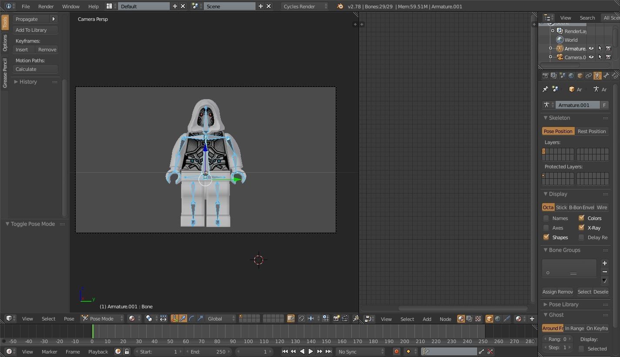620x357 pixels.
Task: Toggle lock object modes icon in viewport header
Action: point(291,319)
